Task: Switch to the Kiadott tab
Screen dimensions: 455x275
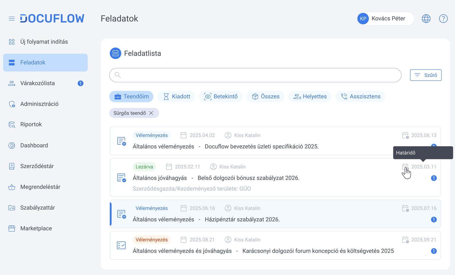Action: (x=177, y=96)
